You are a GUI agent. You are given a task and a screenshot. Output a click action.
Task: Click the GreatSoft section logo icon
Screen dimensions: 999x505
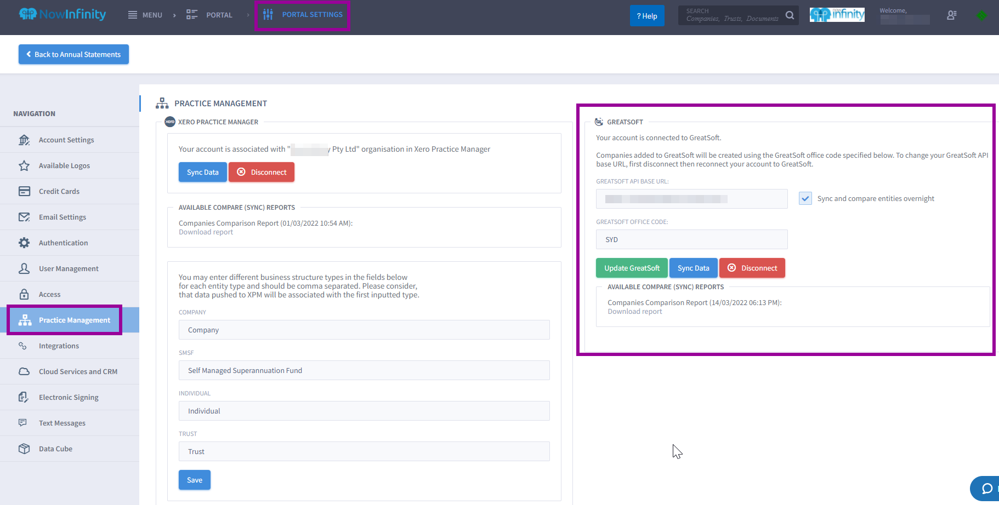point(599,122)
